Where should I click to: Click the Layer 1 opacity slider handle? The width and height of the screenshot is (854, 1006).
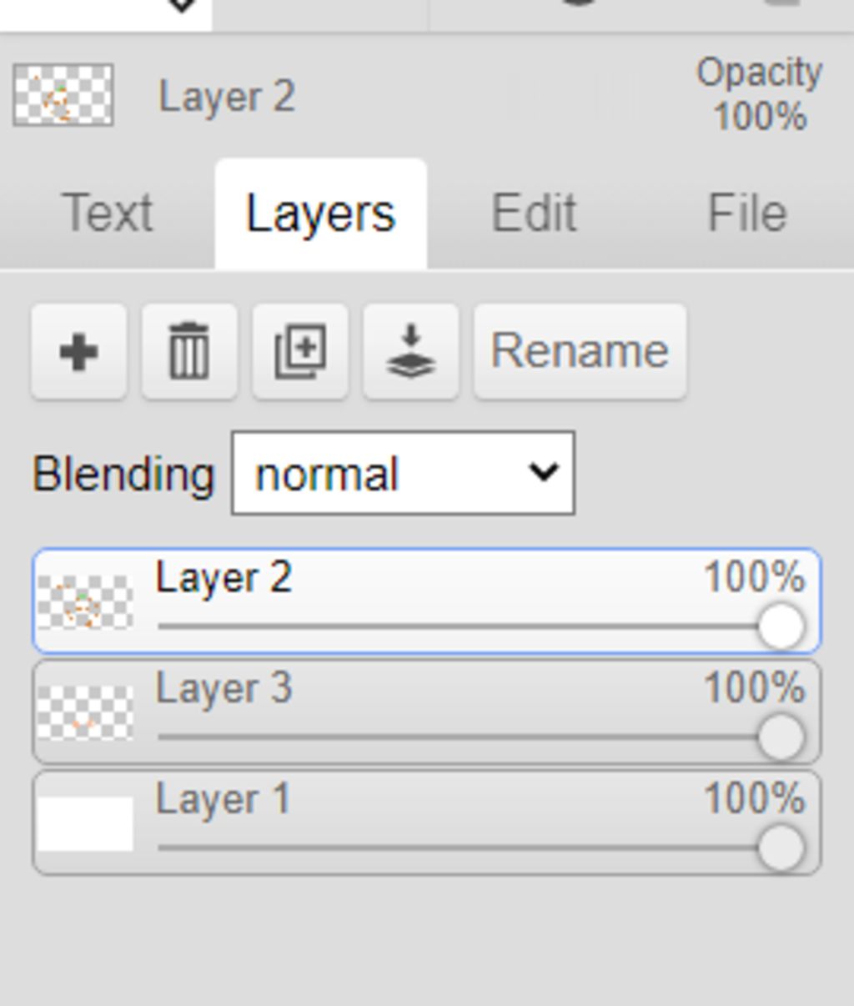coord(781,848)
